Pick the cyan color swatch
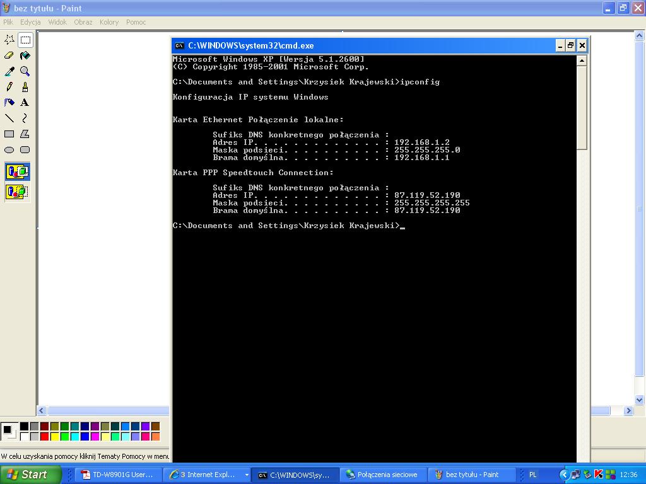Viewport: 646px width, 484px height. (x=74, y=436)
